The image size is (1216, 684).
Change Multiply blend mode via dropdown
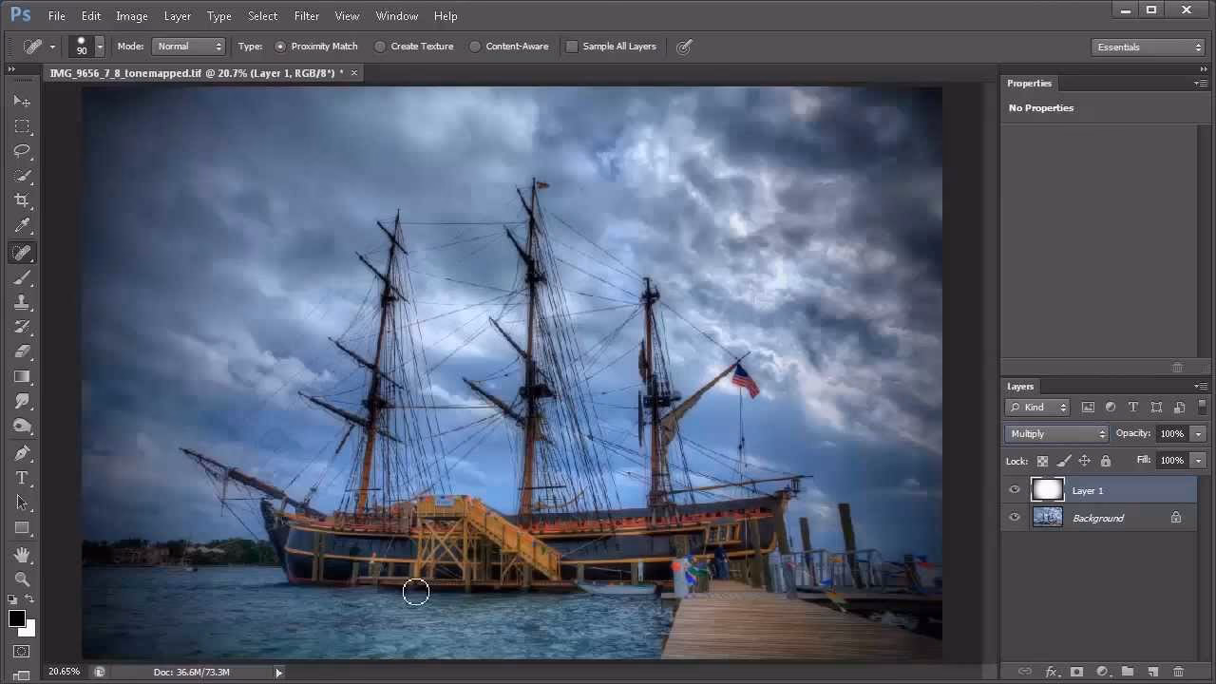pos(1055,433)
